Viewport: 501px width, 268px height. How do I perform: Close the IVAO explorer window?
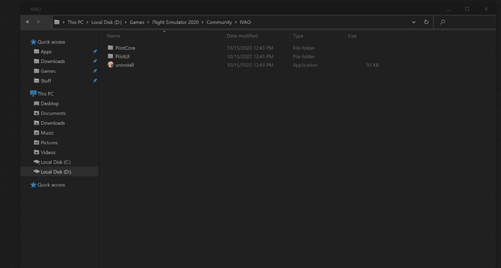click(x=486, y=9)
